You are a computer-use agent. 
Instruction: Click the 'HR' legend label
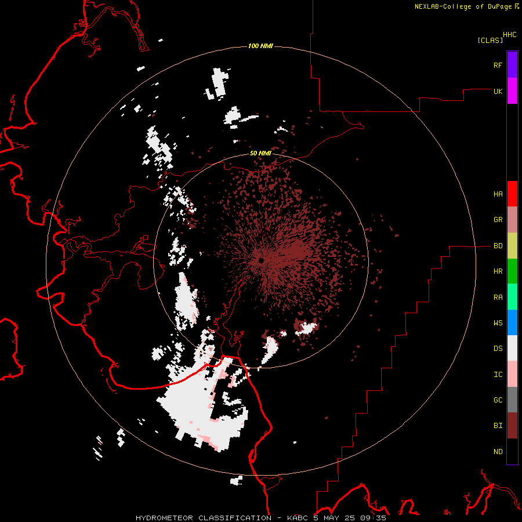(x=498, y=271)
